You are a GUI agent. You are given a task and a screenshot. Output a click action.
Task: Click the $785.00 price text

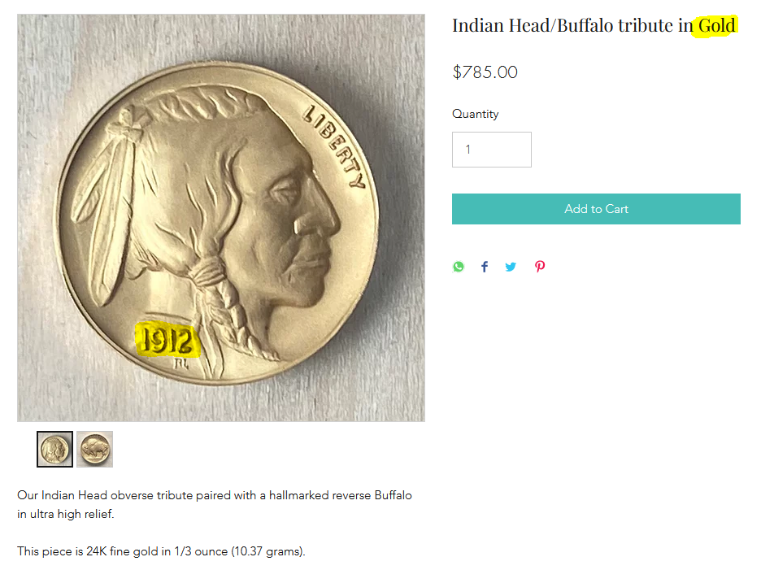pyautogui.click(x=485, y=72)
